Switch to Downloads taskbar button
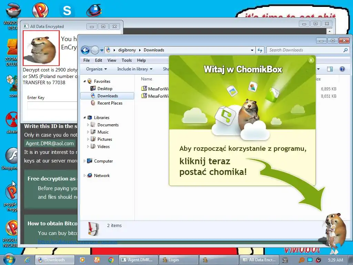Viewport: 353px width, 265px height. [x=55, y=260]
